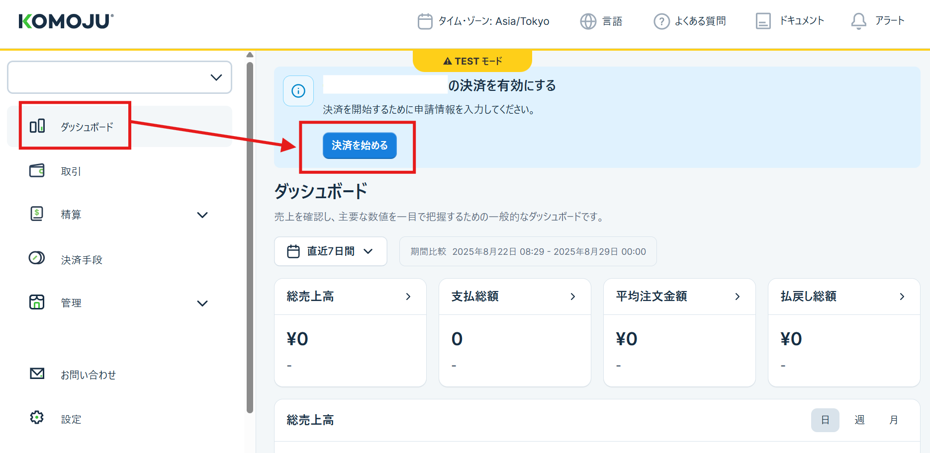This screenshot has height=453, width=930.
Task: Expand the 精算 sidebar section
Action: [x=202, y=215]
